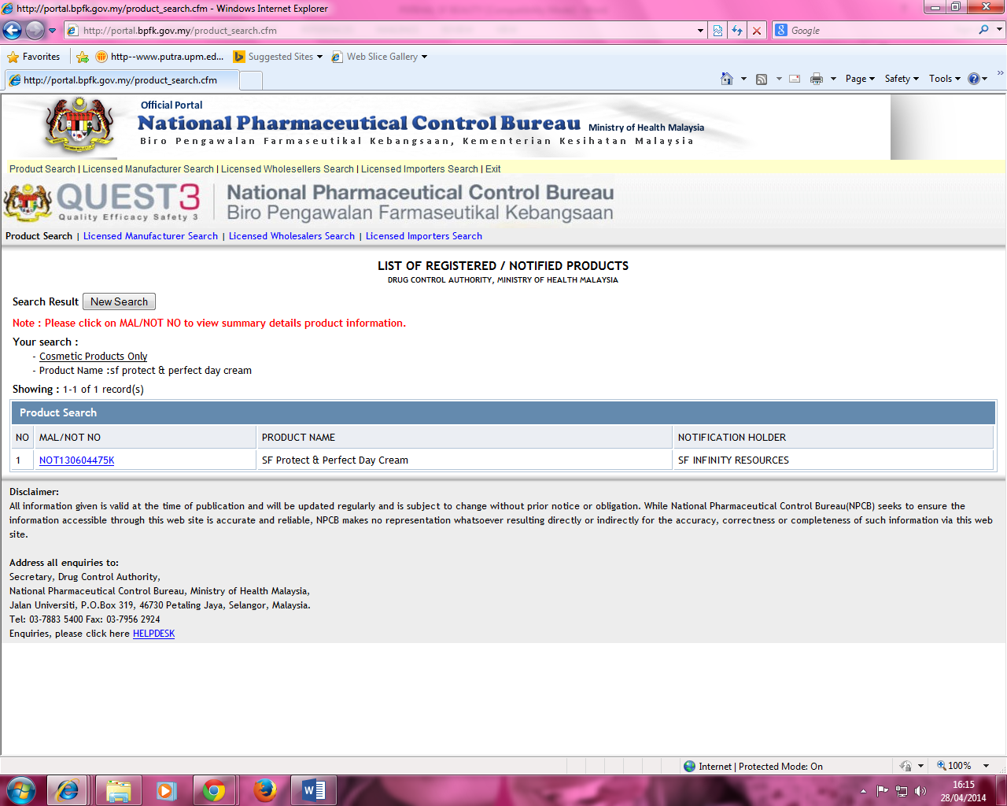Screen dimensions: 1007x806
Task: Switch to Microsoft Word on the taskbar
Action: point(314,790)
